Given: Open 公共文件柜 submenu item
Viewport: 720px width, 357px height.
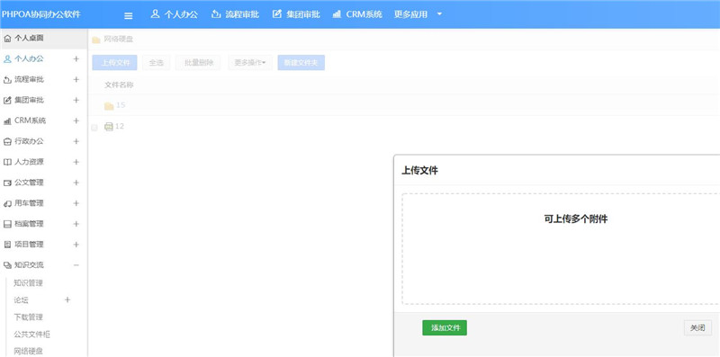Looking at the screenshot, I should point(32,335).
